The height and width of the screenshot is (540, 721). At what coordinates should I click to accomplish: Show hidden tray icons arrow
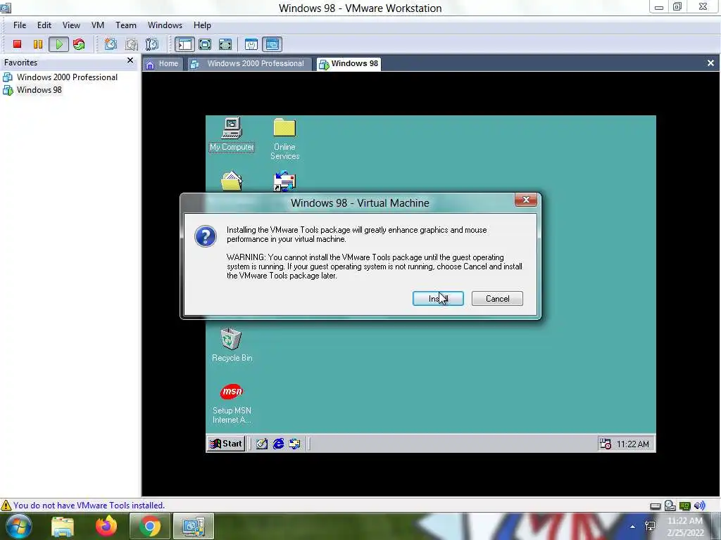point(633,527)
